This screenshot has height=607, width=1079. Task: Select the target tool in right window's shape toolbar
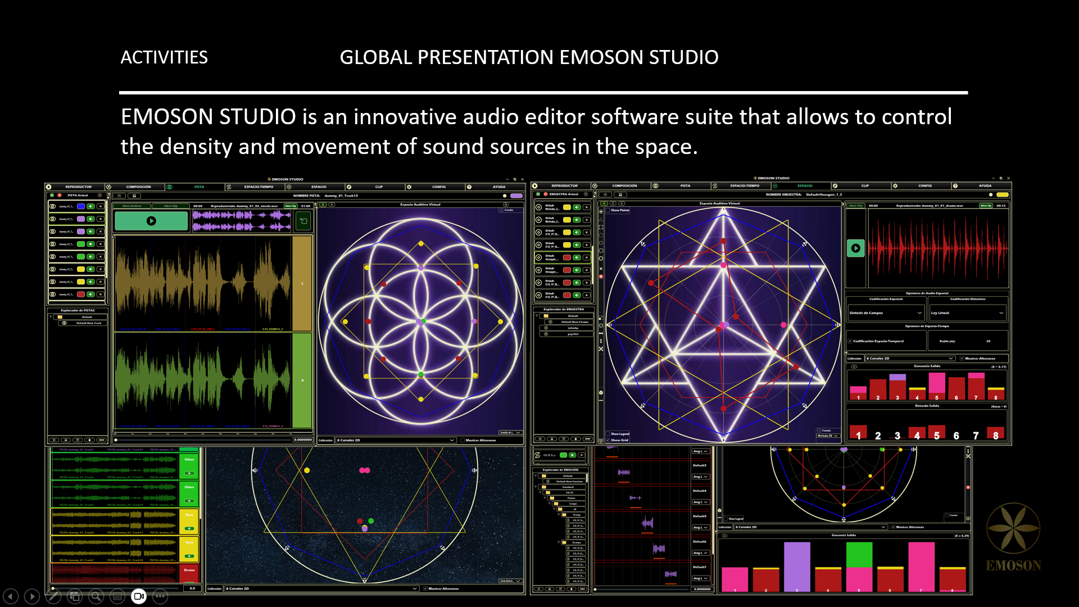(601, 211)
